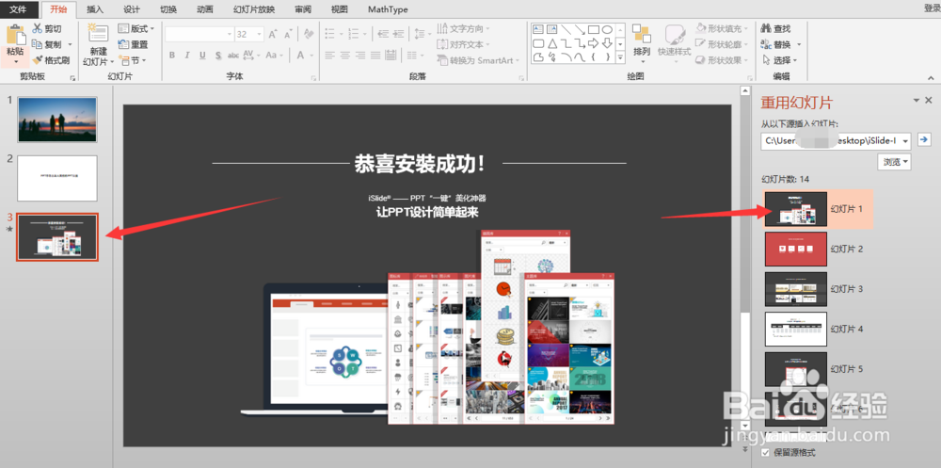Click the Copy button
This screenshot has width=941, height=468.
click(47, 44)
